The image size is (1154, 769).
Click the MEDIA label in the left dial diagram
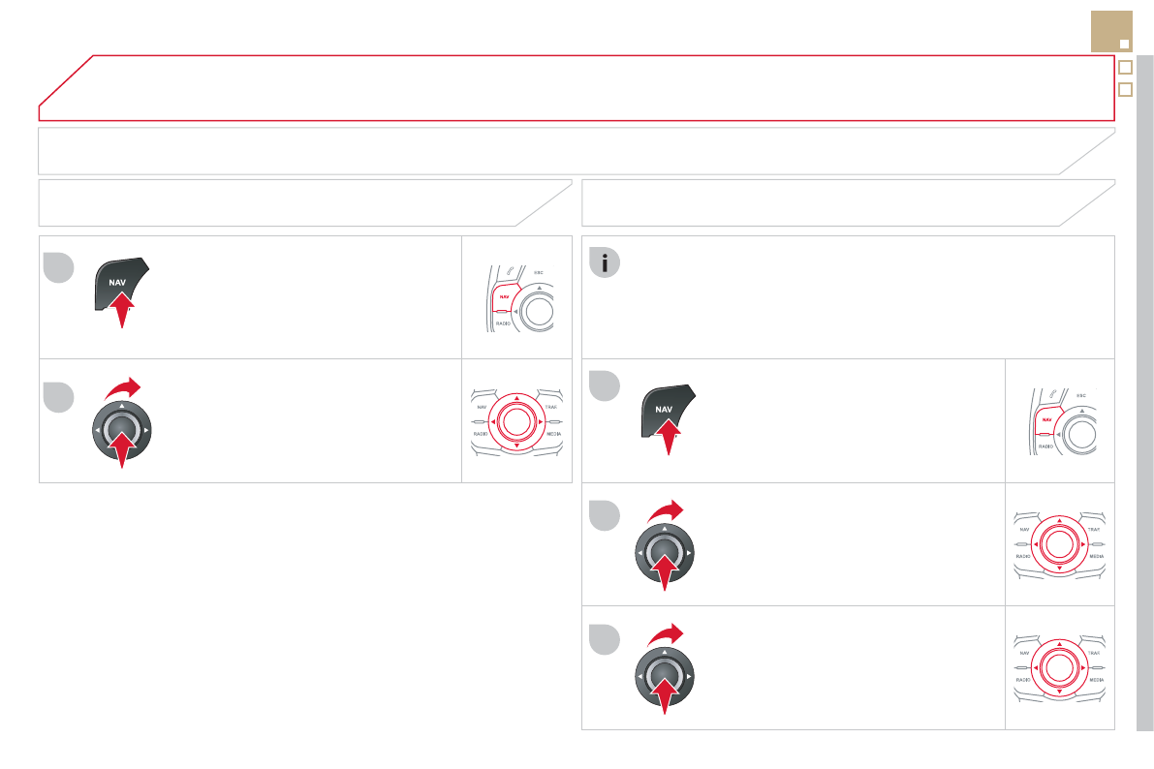[x=553, y=435]
